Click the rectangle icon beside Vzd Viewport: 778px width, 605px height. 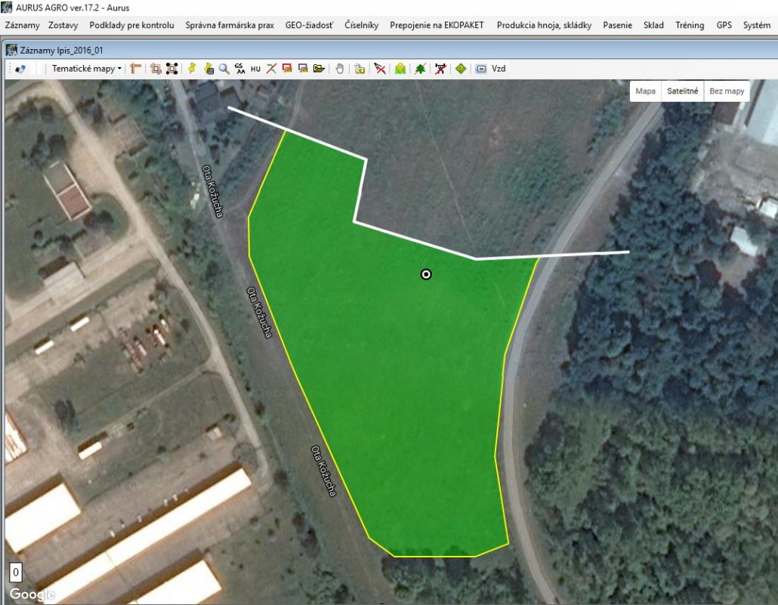[481, 69]
